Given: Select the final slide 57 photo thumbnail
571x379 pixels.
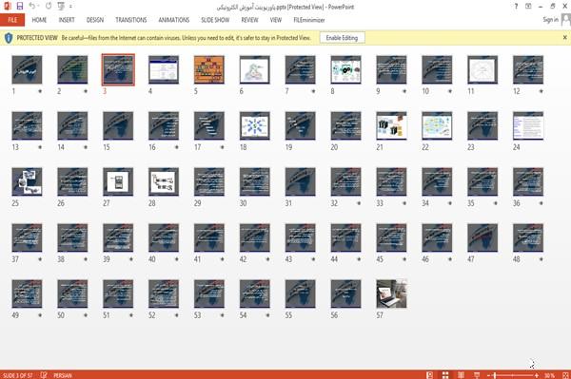Looking at the screenshot, I should [391, 294].
